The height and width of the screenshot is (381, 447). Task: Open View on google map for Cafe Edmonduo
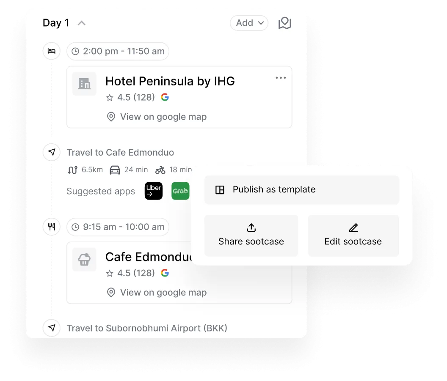(157, 292)
